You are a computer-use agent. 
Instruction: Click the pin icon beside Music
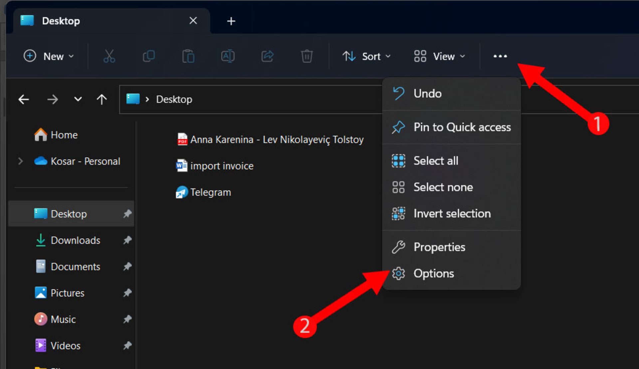tap(127, 319)
